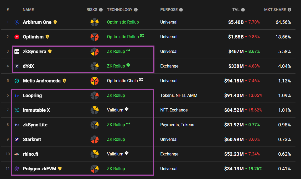Open the Loopring project link
Screen dimensions: 301x179
pos(32,96)
